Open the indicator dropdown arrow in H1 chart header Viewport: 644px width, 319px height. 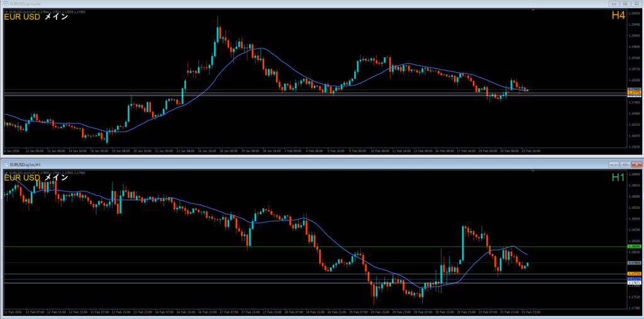[x=6, y=172]
